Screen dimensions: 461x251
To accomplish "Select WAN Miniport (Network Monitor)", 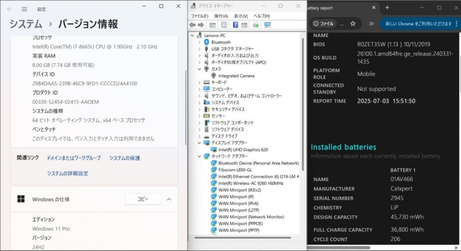I will click(251, 217).
